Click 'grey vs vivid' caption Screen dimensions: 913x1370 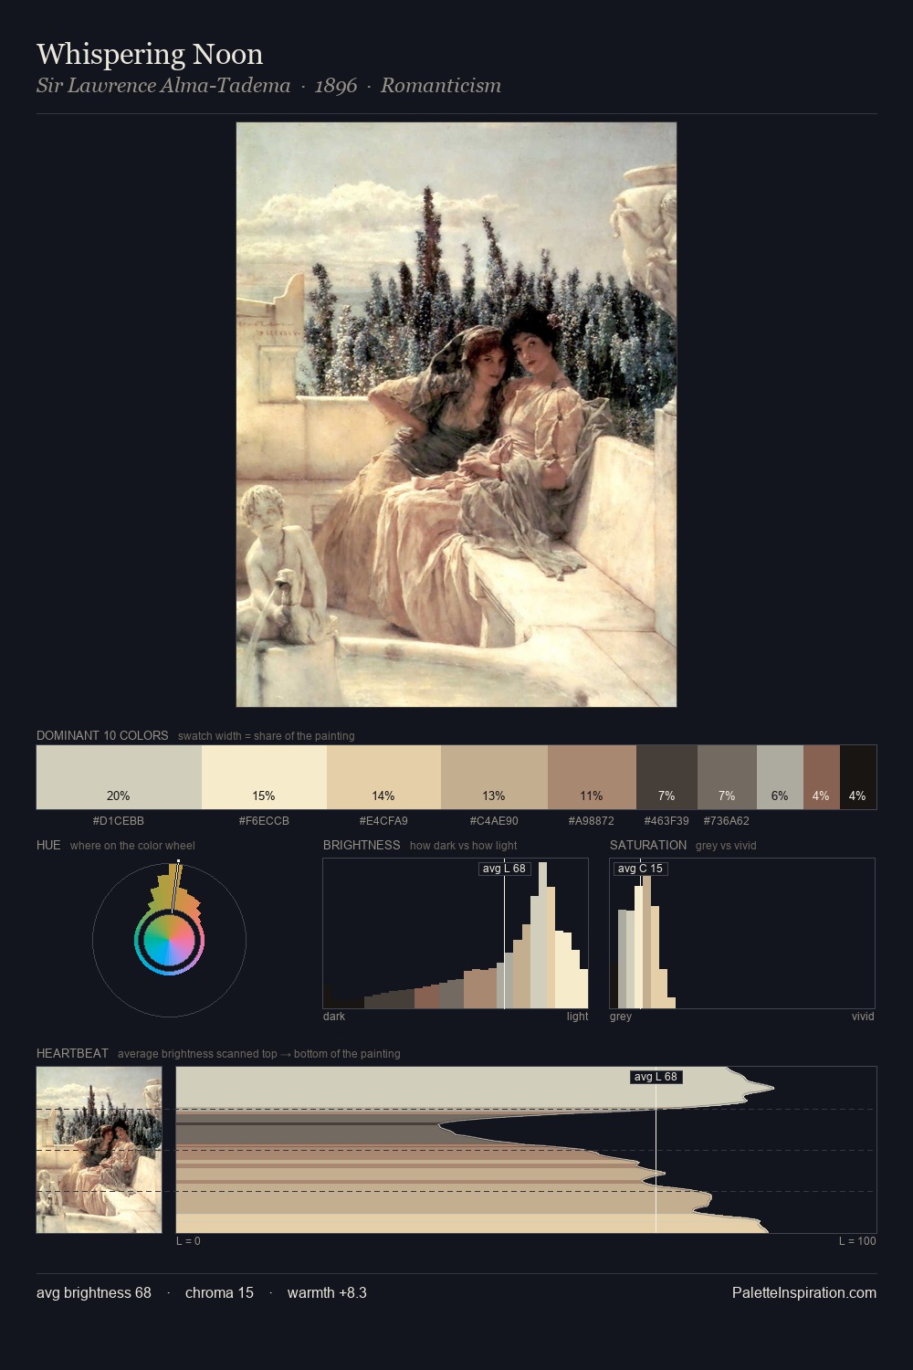726,845
